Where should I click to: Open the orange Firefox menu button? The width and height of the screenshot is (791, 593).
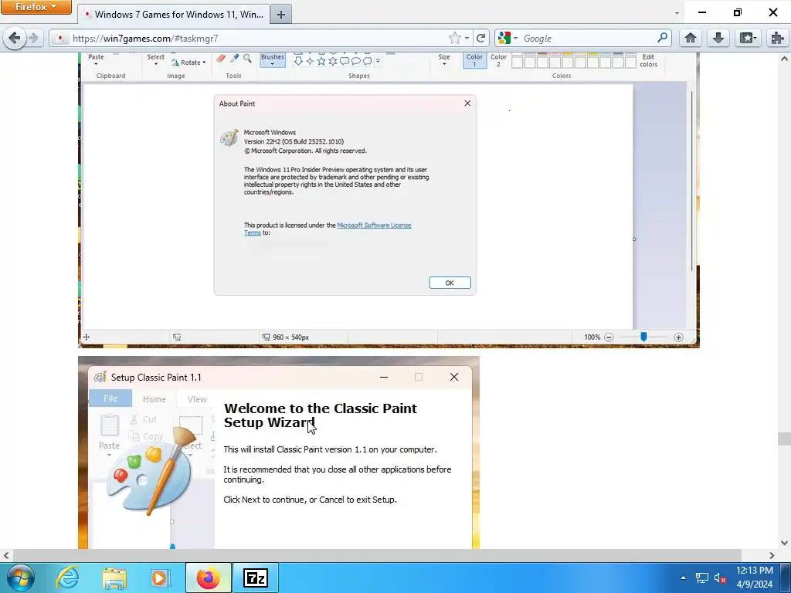tap(36, 7)
